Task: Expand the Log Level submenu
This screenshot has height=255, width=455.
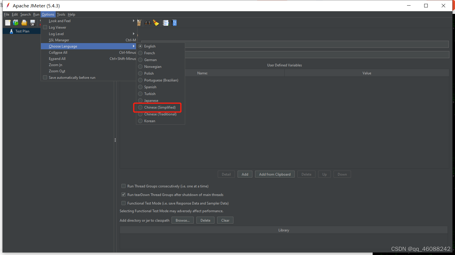Action: coord(89,34)
